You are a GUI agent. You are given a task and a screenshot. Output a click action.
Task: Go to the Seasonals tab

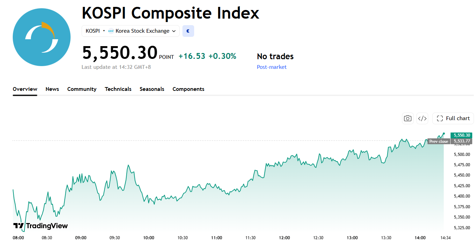coord(152,89)
